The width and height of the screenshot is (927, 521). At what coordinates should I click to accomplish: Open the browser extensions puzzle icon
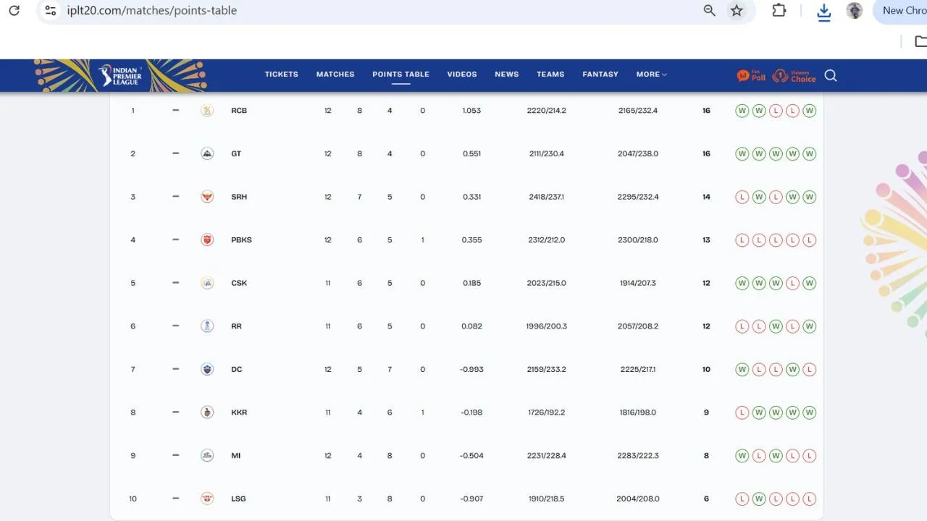pos(779,10)
